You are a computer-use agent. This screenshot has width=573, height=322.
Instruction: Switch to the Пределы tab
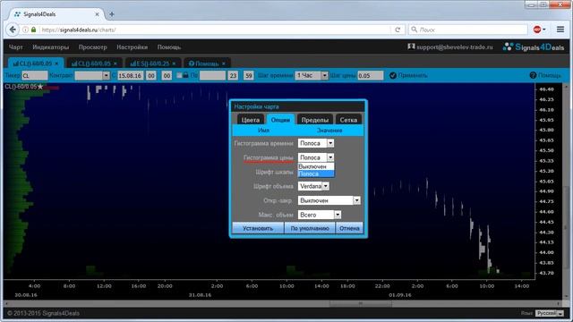coord(314,120)
